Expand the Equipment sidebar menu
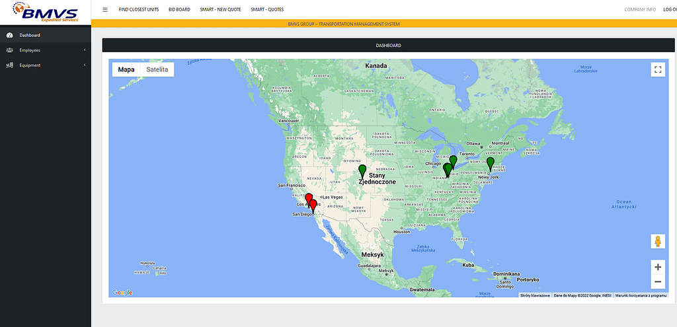The width and height of the screenshot is (677, 327). coord(45,65)
